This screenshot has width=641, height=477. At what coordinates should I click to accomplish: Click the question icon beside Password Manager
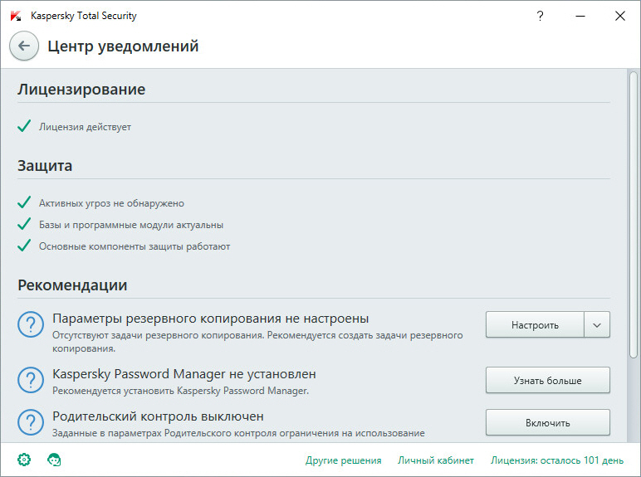point(31,380)
